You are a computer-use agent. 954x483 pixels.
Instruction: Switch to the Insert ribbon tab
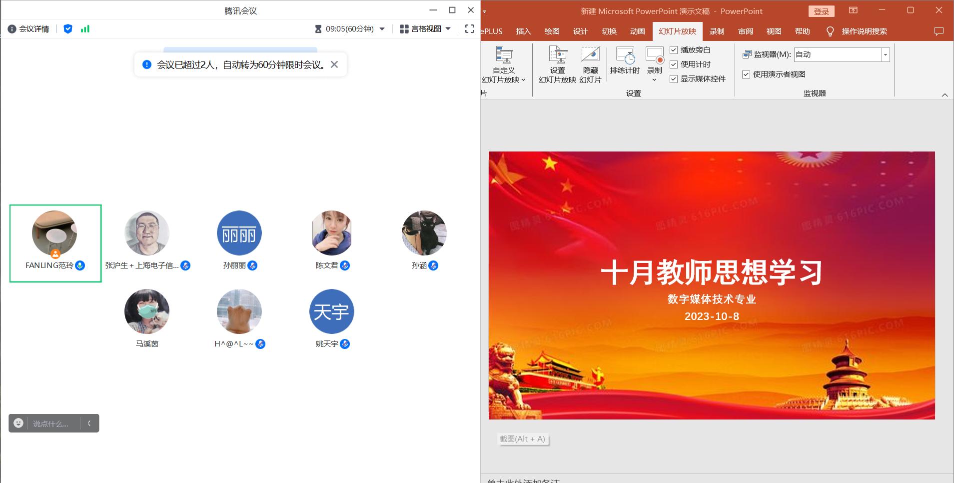tap(523, 31)
